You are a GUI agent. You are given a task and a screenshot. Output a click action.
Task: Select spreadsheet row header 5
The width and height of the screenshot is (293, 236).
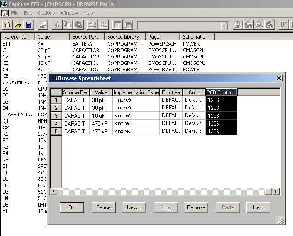(x=56, y=132)
